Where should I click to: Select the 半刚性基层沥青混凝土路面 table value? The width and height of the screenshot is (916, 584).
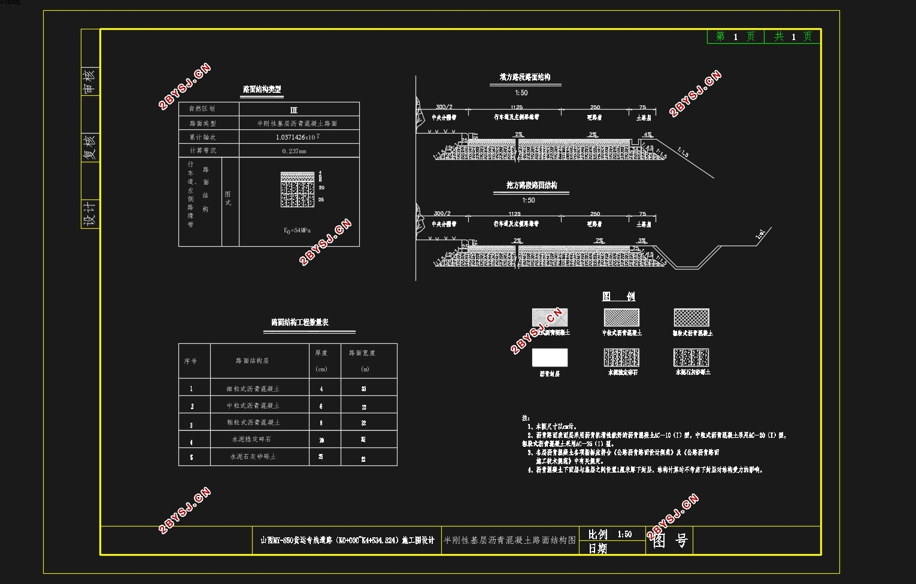point(297,123)
